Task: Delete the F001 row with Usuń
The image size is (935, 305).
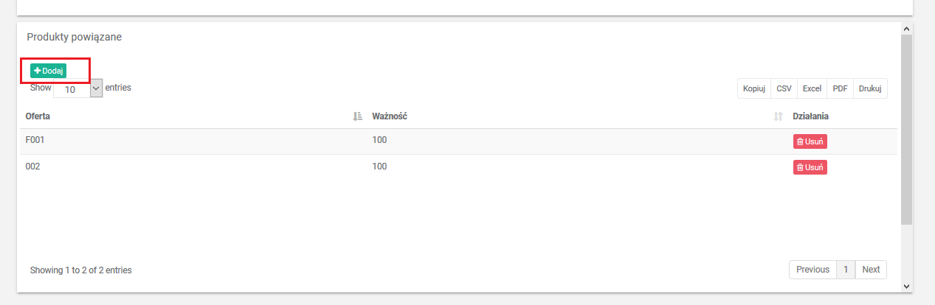Action: (x=810, y=141)
